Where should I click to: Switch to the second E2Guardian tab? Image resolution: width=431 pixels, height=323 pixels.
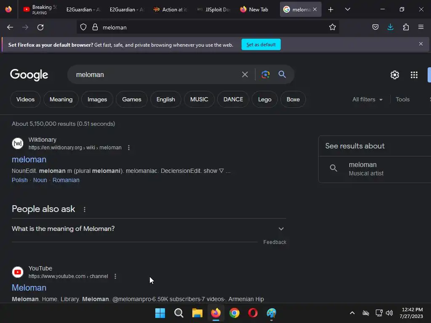tap(126, 9)
